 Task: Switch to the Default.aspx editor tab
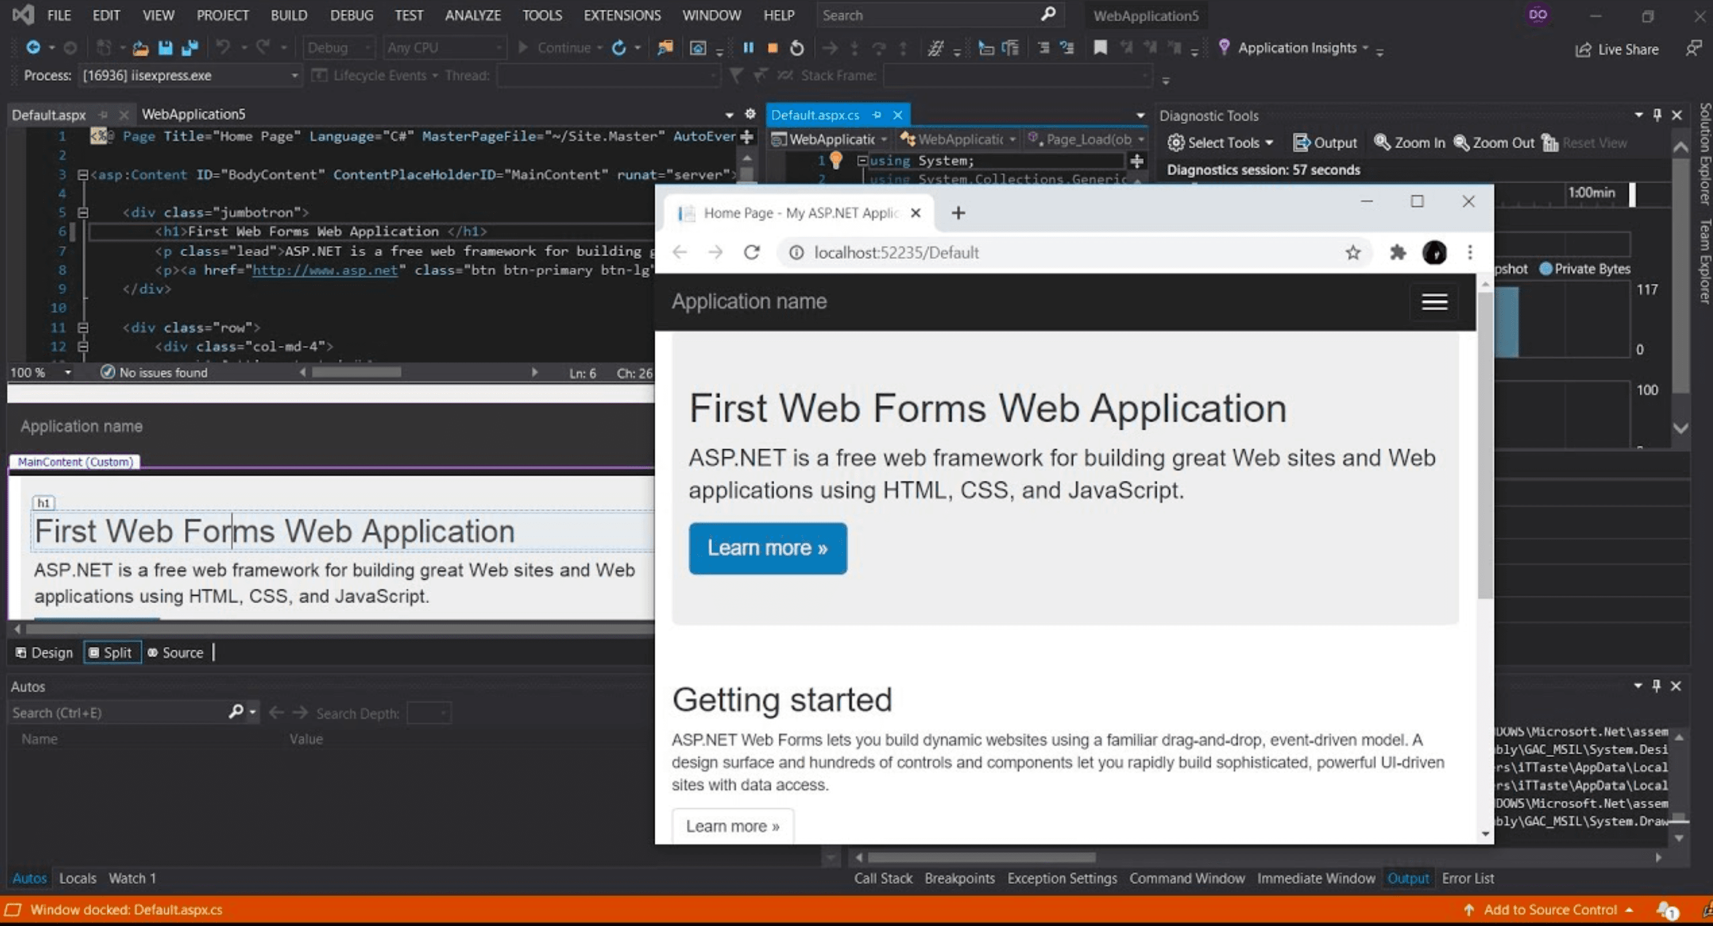48,115
